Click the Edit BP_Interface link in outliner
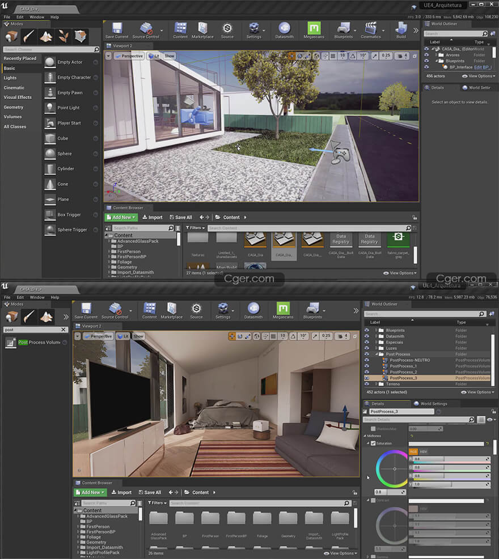The width and height of the screenshot is (499, 559). pos(483,67)
